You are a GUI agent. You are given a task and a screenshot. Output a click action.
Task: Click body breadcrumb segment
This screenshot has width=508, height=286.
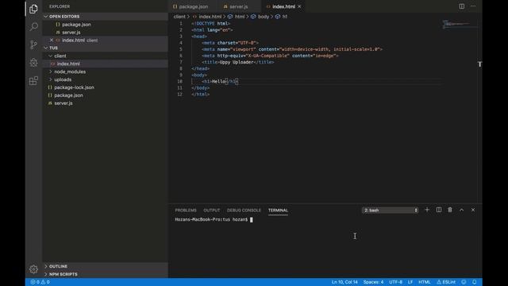pyautogui.click(x=260, y=17)
